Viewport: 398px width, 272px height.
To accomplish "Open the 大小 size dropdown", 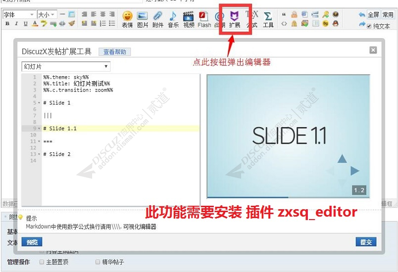I will coord(47,14).
